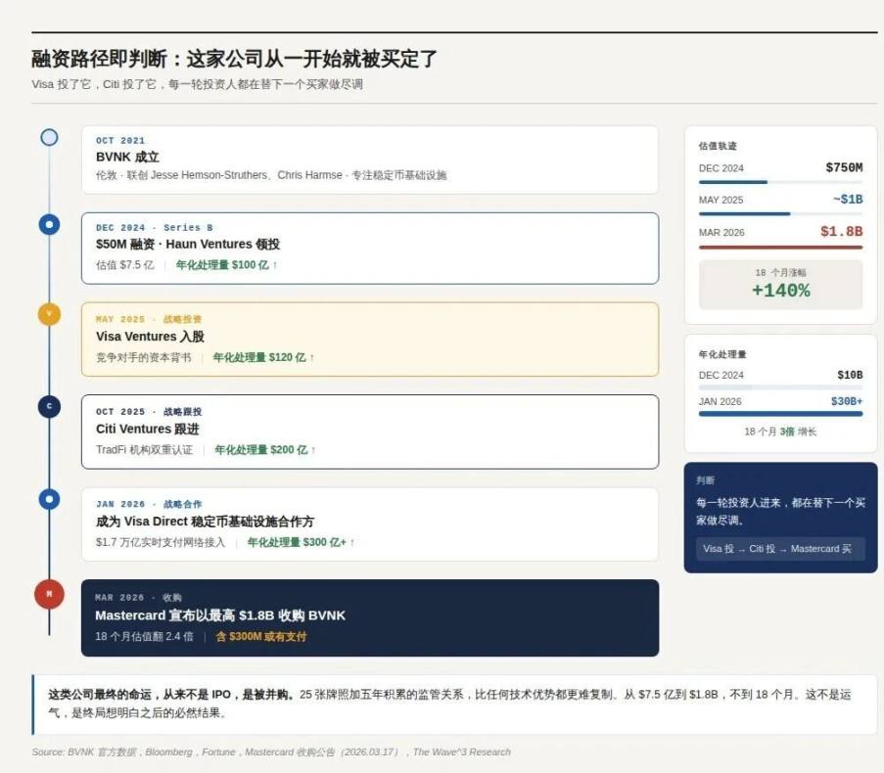Viewport: 884px width, 773px height.
Task: Click the red M marker for Mastercard acquisition
Action: (x=49, y=593)
